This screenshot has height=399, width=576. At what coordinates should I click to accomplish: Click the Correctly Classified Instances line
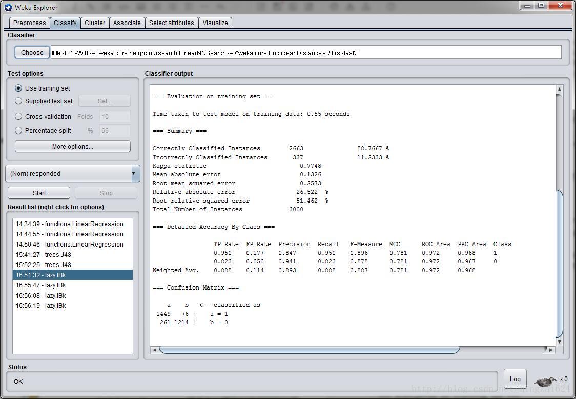271,148
